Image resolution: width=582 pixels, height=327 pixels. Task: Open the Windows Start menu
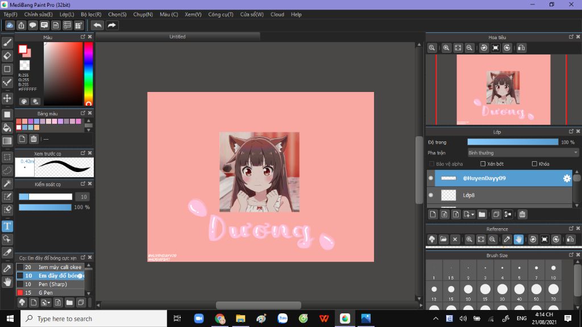(x=10, y=318)
